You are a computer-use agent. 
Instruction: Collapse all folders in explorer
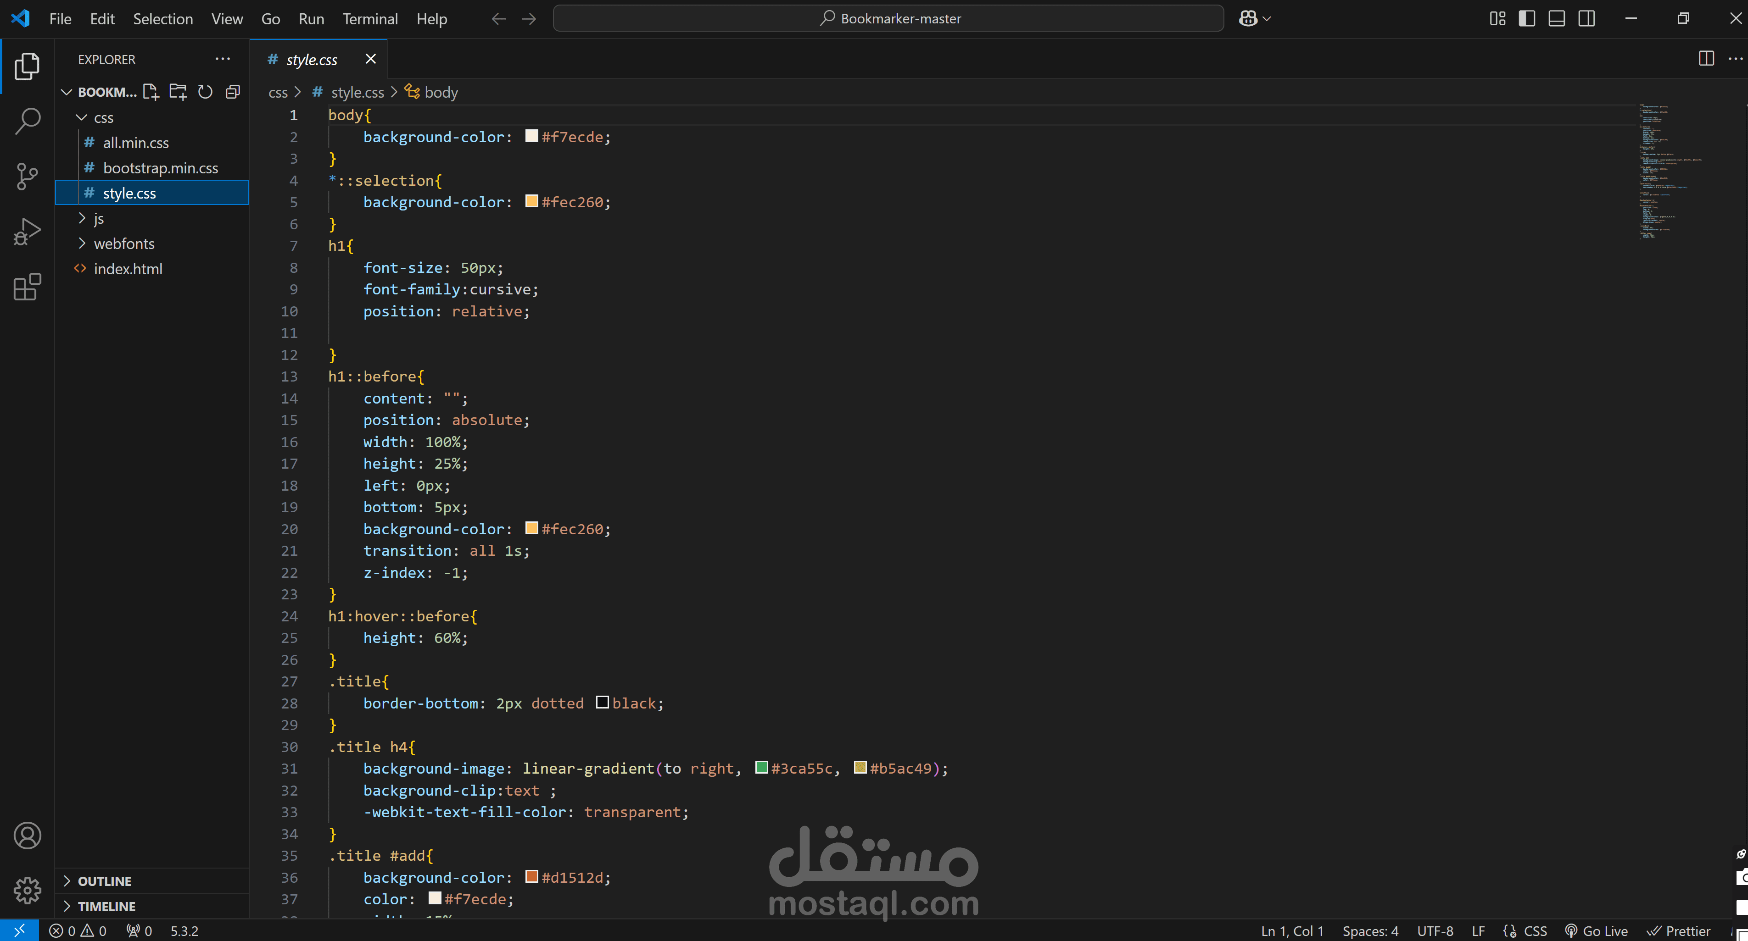(x=233, y=92)
